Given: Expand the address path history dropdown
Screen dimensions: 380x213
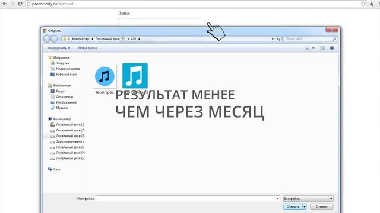Looking at the screenshot, I should coord(273,39).
